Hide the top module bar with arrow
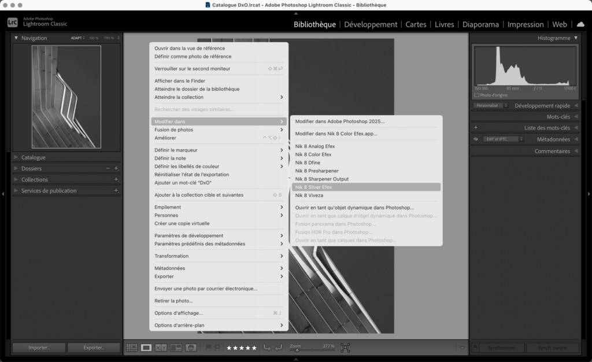Screen dimensions: 592x362 click(x=296, y=13)
